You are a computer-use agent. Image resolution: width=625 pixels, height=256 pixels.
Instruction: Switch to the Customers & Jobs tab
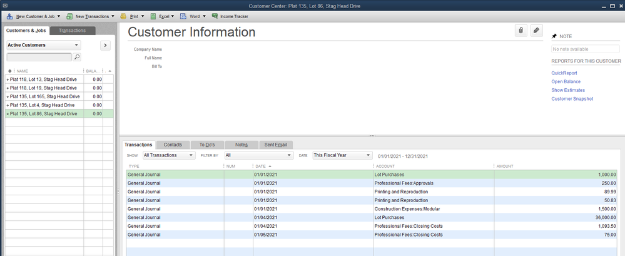pos(26,31)
